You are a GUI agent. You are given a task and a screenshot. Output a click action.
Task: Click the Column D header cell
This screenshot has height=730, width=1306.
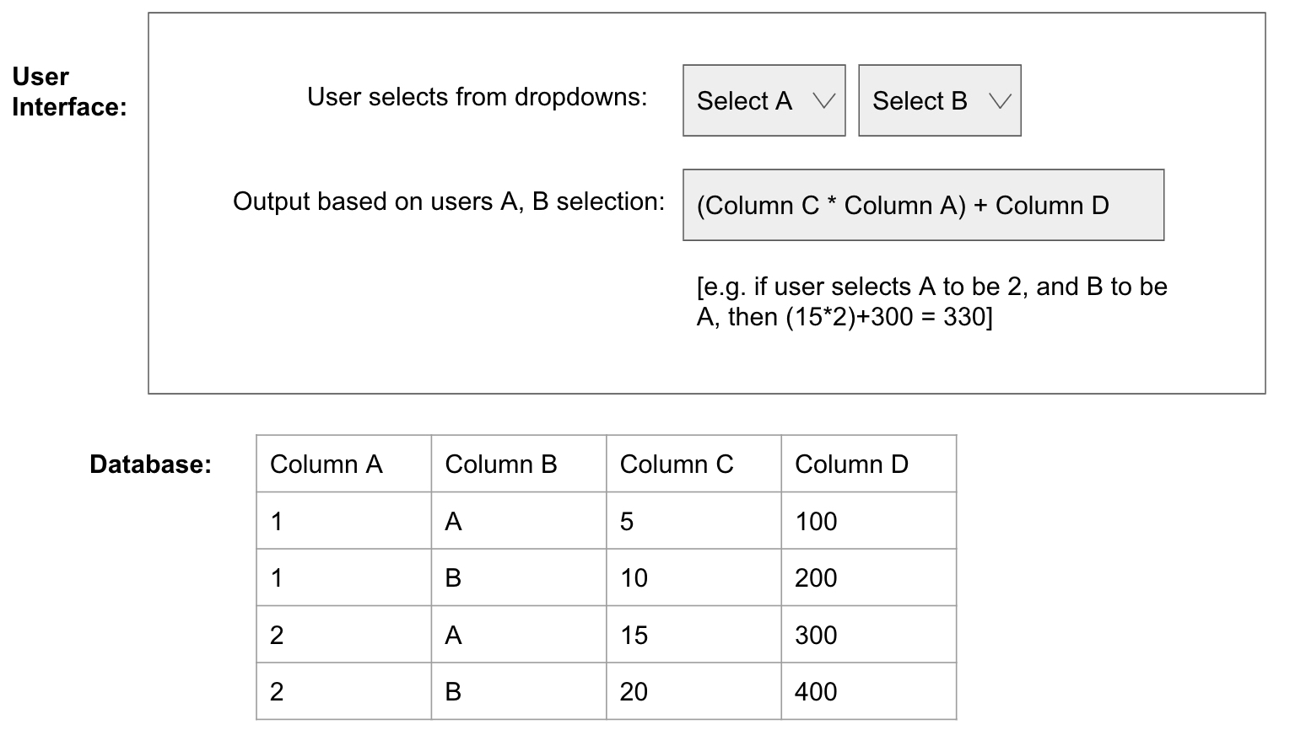click(868, 464)
